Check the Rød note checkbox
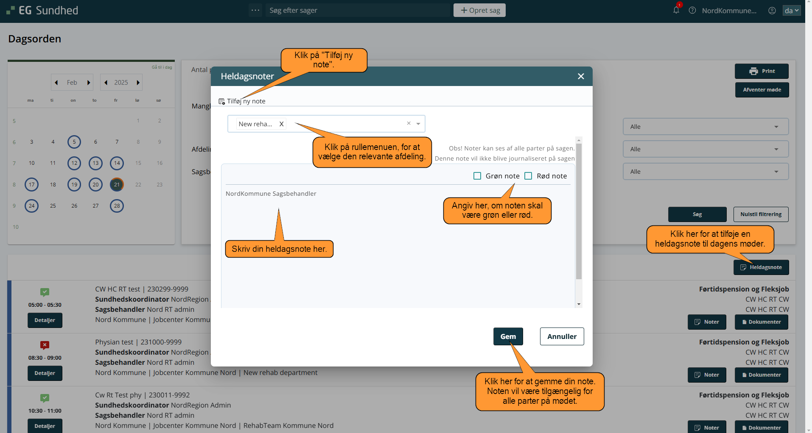Screen dimensions: 812x433 tap(528, 176)
